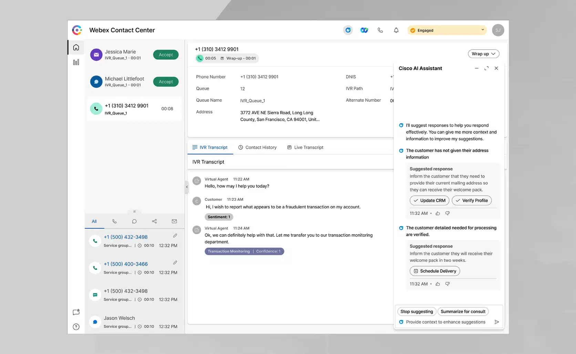The height and width of the screenshot is (354, 576).
Task: Click the edit pencil for +1 (500) 400-3466
Action: [x=175, y=262]
